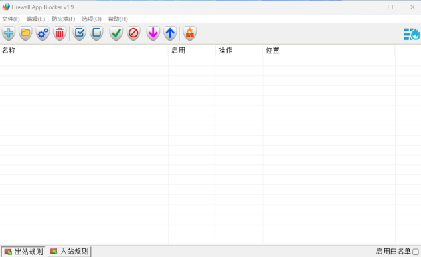This screenshot has width=421, height=257.
Task: Click the blue flame logo icon
Action: [412, 34]
